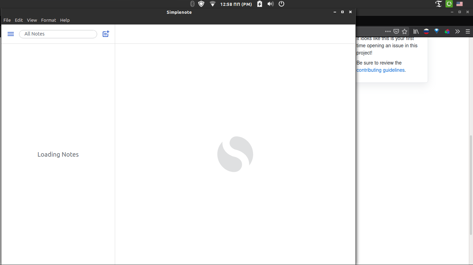Minimize the Simplenote window
Screen dimensions: 473x265
point(335,12)
